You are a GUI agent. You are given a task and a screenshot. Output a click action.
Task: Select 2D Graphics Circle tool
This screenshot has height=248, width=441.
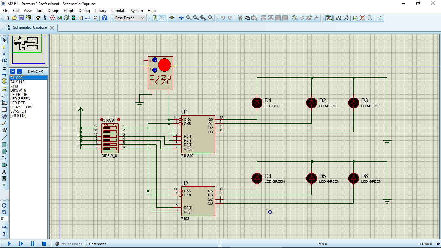4,151
